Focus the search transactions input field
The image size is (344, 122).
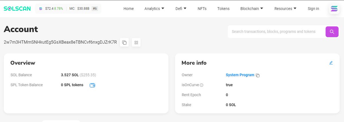tap(276, 32)
